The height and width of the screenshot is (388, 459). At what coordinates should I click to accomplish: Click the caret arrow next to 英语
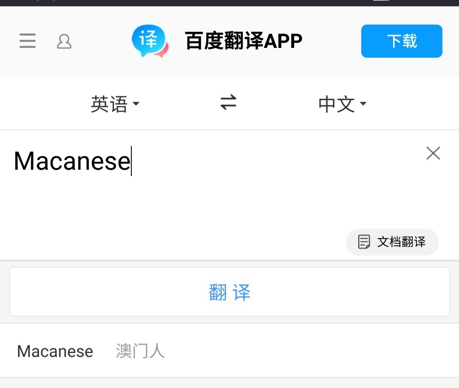(x=136, y=104)
